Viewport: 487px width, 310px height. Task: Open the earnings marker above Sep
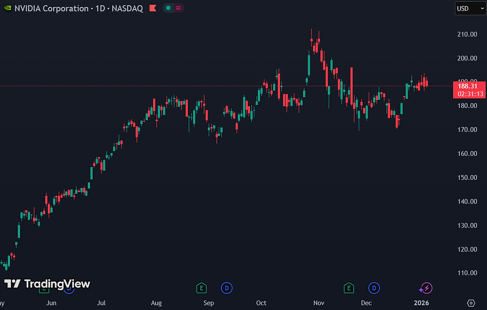click(x=202, y=288)
